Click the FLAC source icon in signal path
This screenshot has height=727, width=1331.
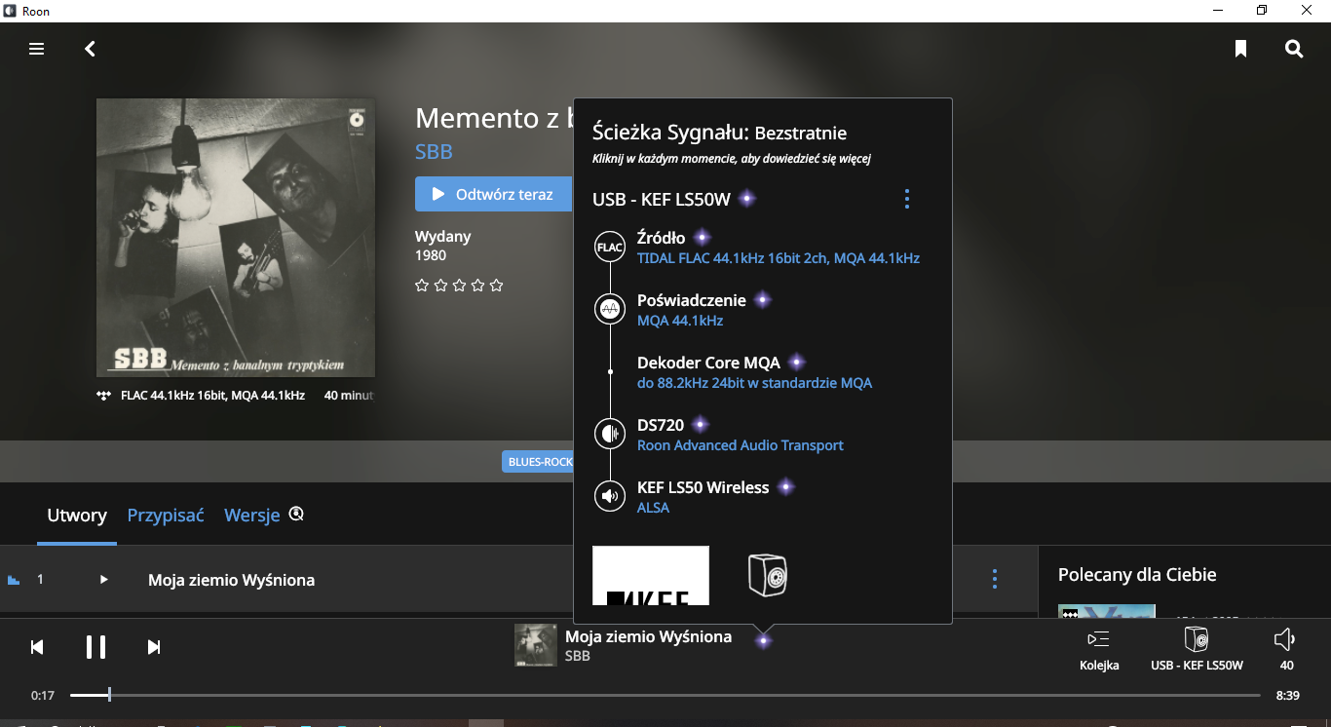(x=610, y=248)
